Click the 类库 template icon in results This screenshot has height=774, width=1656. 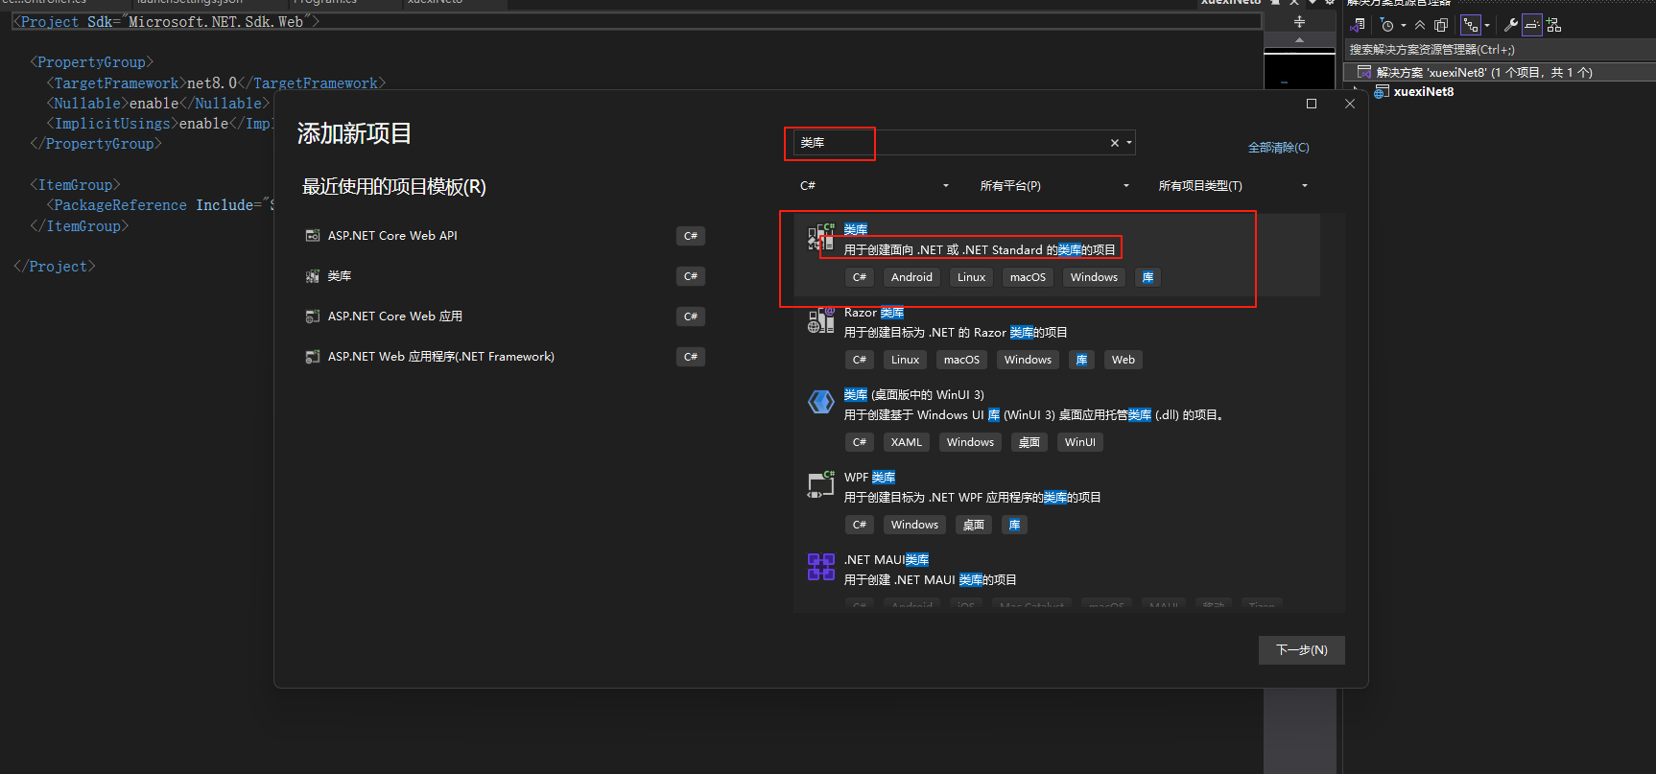pyautogui.click(x=820, y=237)
